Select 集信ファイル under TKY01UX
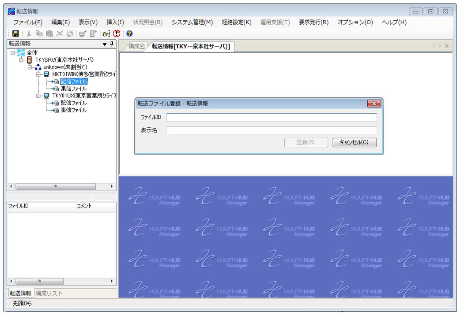The width and height of the screenshot is (460, 315). point(73,109)
